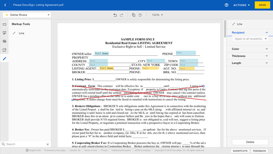Go back using the left arrow
Image resolution: width=273 pixels, height=154 pixels.
point(5,5)
